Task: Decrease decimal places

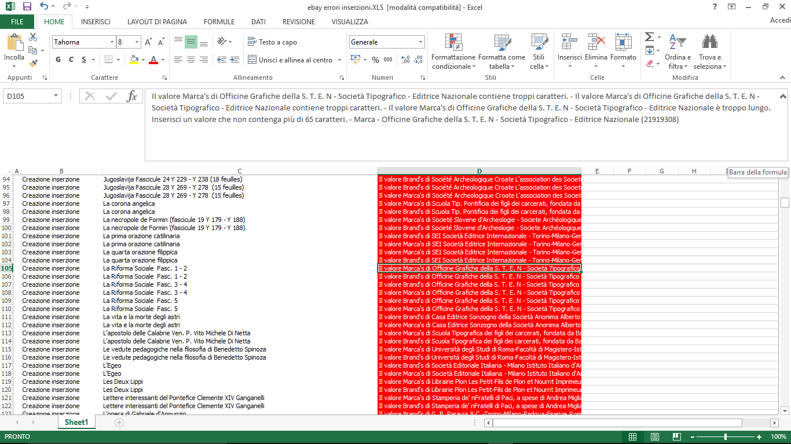Action: point(419,60)
